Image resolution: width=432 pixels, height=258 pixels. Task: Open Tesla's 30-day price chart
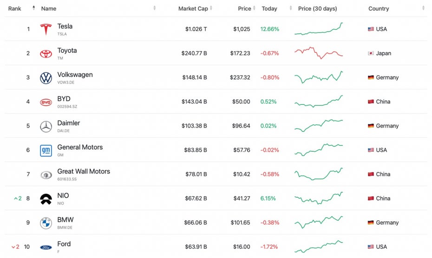tap(319, 29)
